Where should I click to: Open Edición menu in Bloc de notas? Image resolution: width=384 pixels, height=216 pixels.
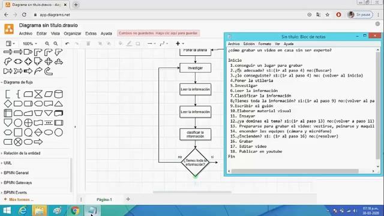tap(249, 44)
